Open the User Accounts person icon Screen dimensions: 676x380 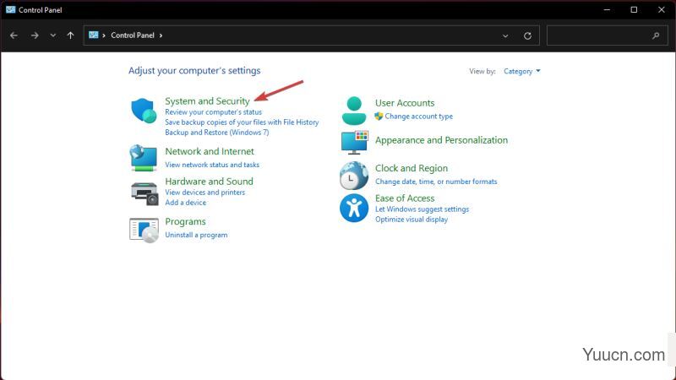[354, 111]
